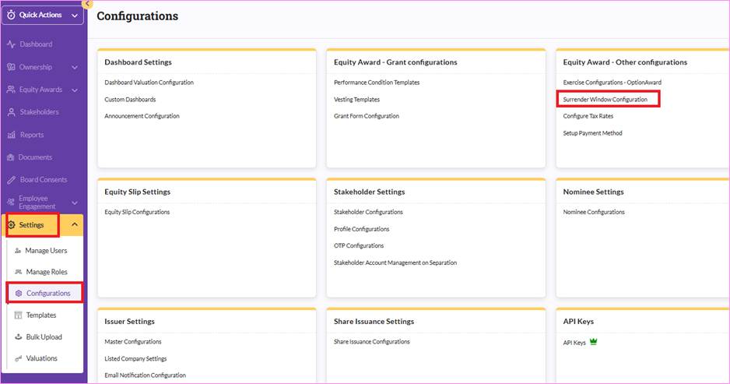Expand the Employee Engagement chevron

pos(75,203)
